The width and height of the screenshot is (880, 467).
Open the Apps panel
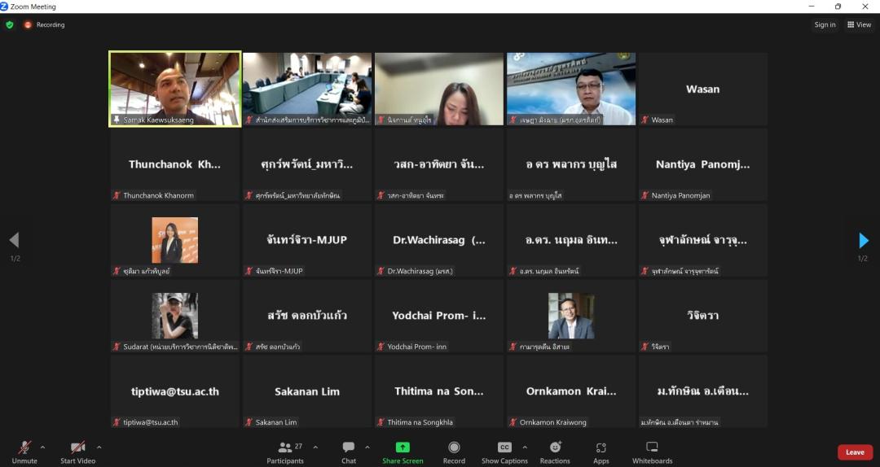(x=601, y=452)
